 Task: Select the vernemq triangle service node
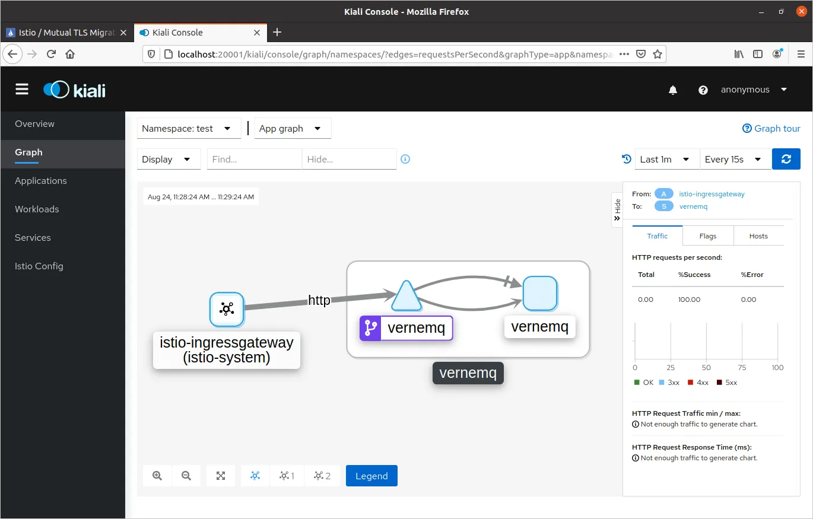pos(406,295)
